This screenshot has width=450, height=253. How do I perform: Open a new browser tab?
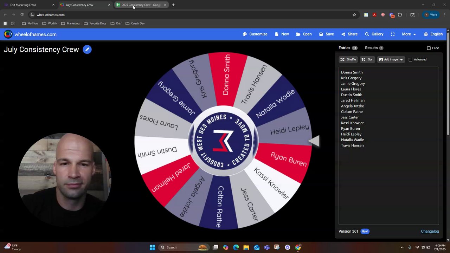coord(173,5)
